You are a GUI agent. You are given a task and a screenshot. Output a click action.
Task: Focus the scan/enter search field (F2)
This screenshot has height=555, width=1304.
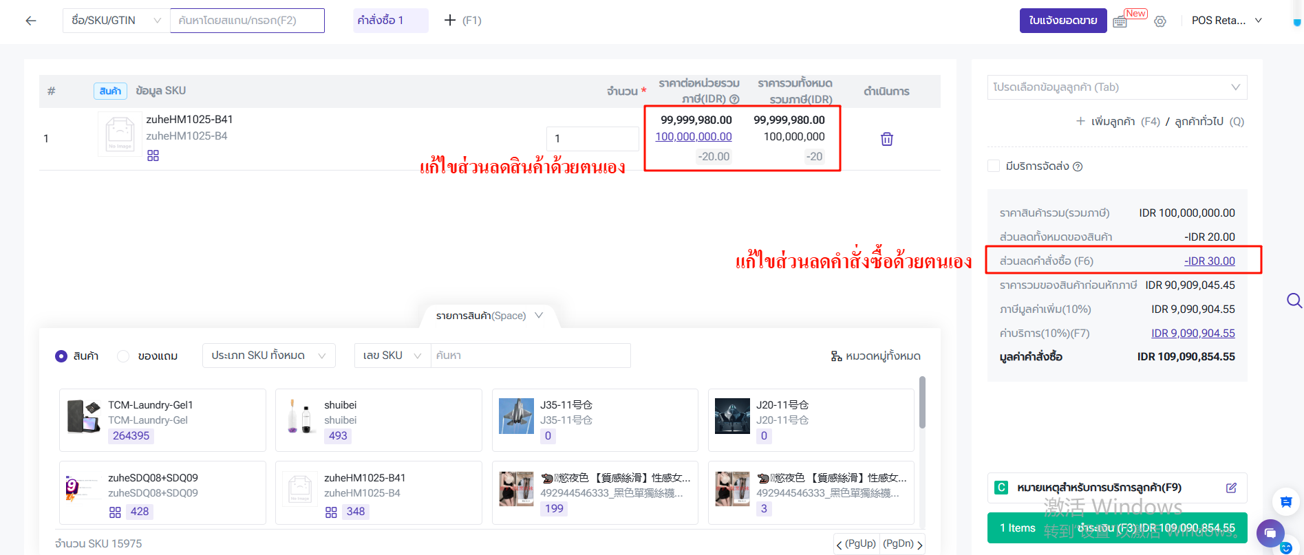click(247, 21)
